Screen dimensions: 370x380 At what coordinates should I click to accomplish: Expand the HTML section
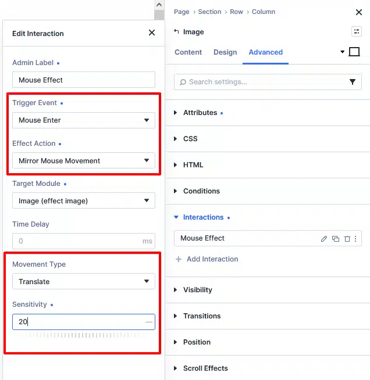click(268, 165)
